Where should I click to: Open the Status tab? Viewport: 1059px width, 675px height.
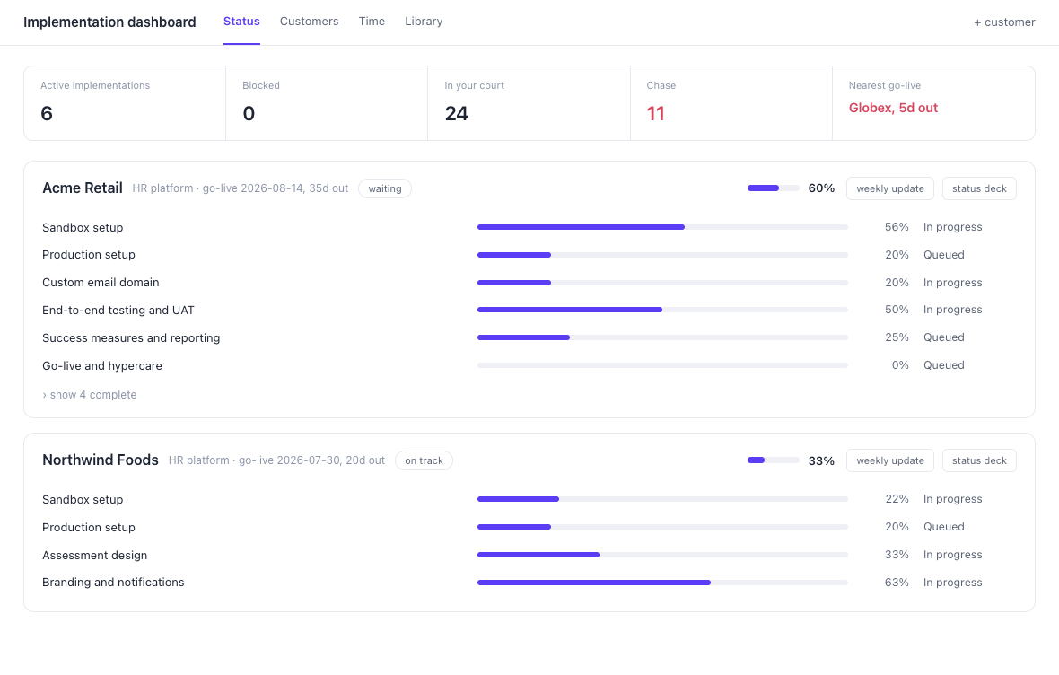click(241, 22)
